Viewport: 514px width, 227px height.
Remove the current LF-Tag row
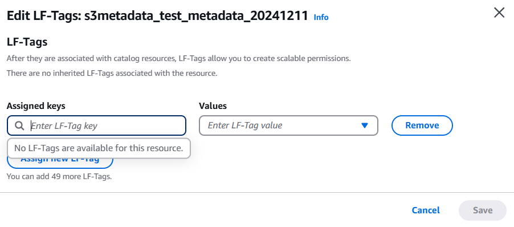[x=422, y=125]
